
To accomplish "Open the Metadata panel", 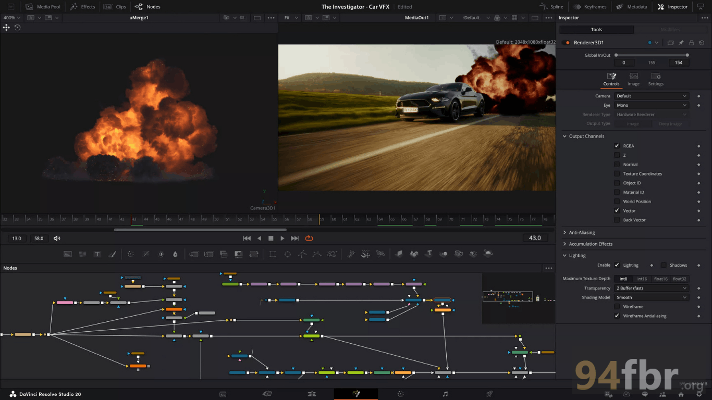I will click(x=632, y=7).
